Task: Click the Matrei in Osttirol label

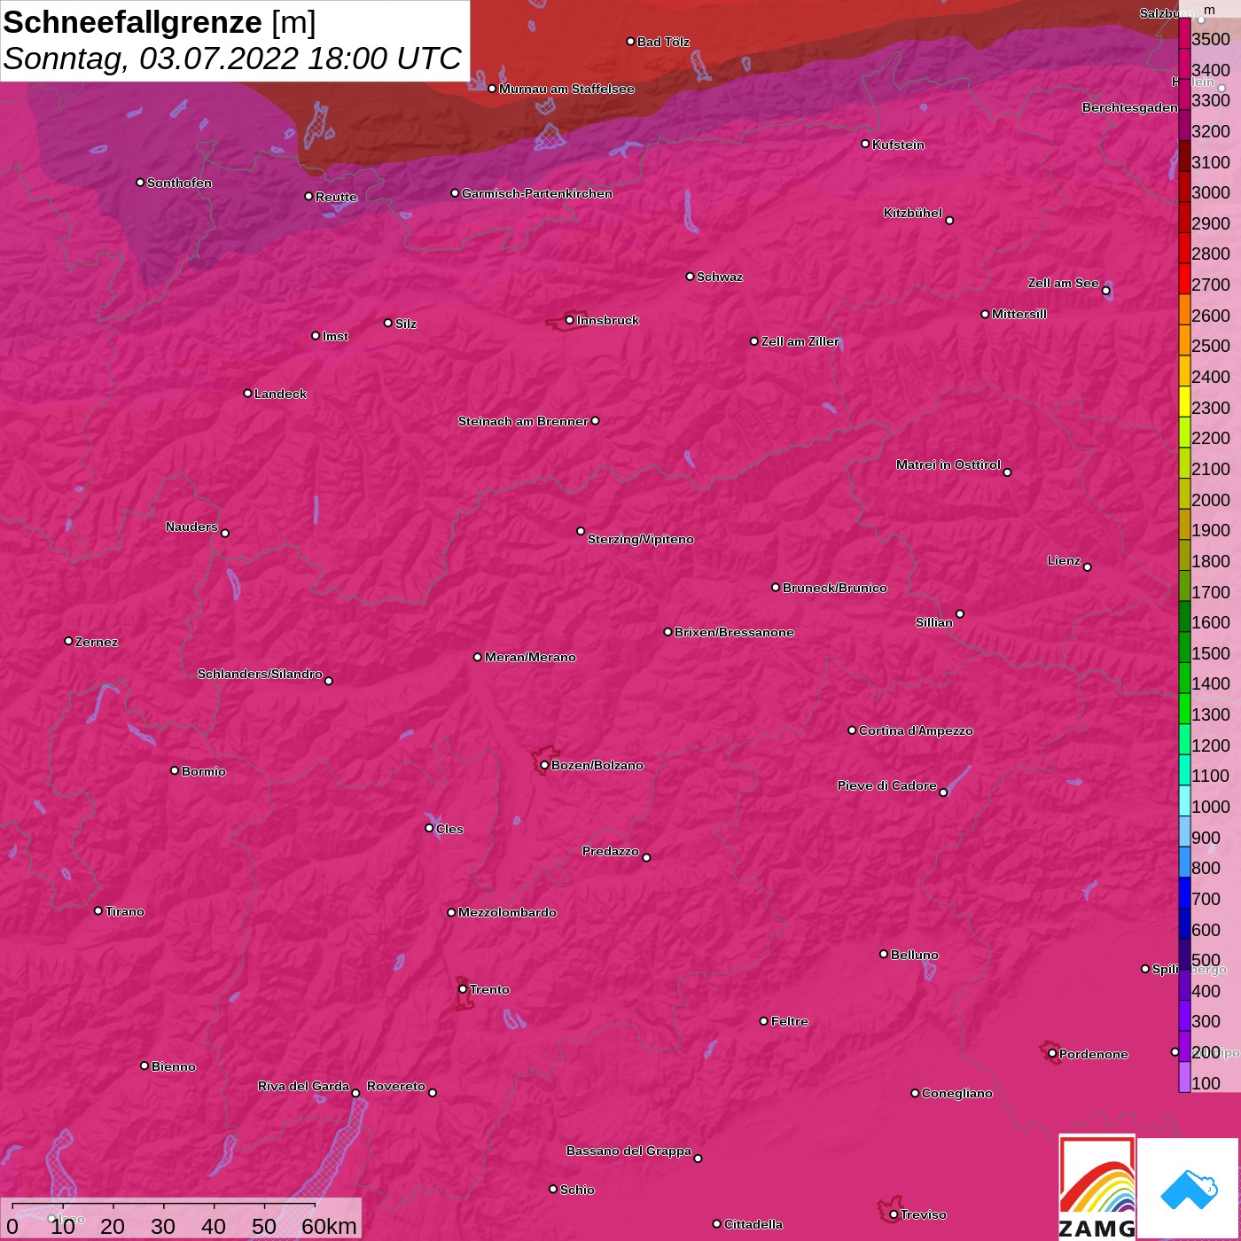Action: click(948, 464)
